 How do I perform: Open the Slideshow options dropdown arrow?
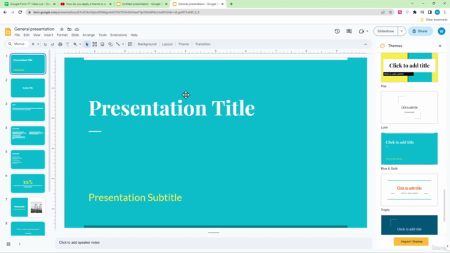pos(401,31)
